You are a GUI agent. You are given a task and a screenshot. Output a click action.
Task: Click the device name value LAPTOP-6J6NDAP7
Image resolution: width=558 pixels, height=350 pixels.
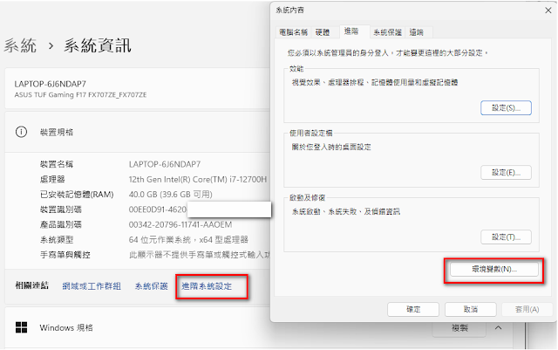(165, 164)
